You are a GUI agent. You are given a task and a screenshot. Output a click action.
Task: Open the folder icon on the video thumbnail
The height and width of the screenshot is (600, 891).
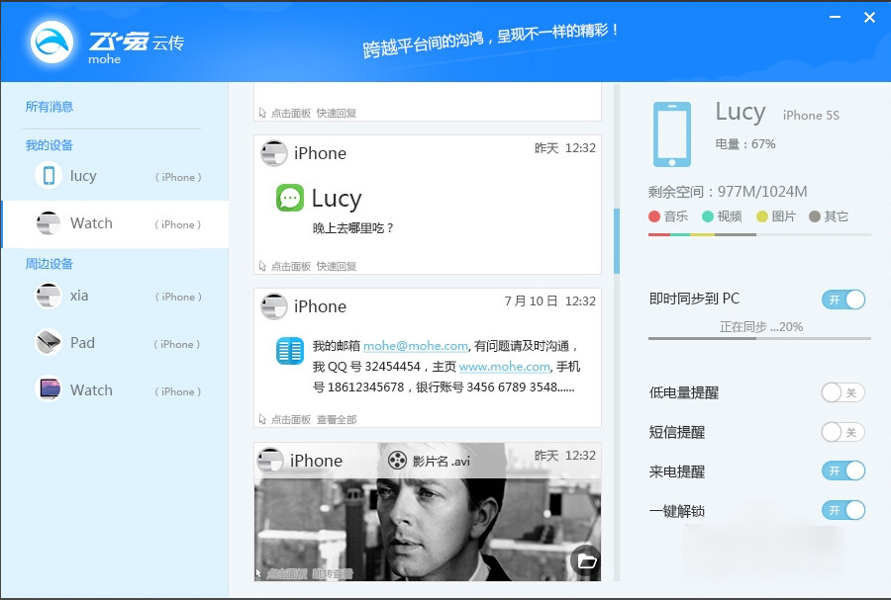coord(586,558)
